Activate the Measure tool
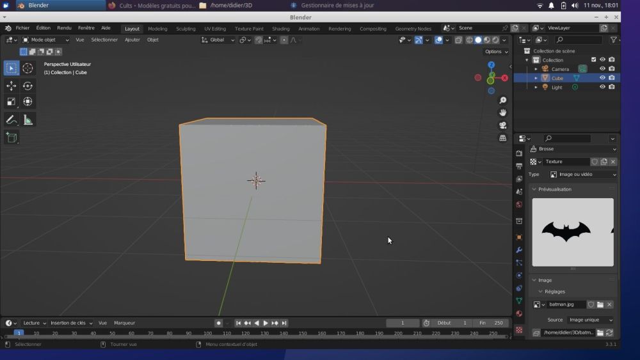 click(28, 120)
